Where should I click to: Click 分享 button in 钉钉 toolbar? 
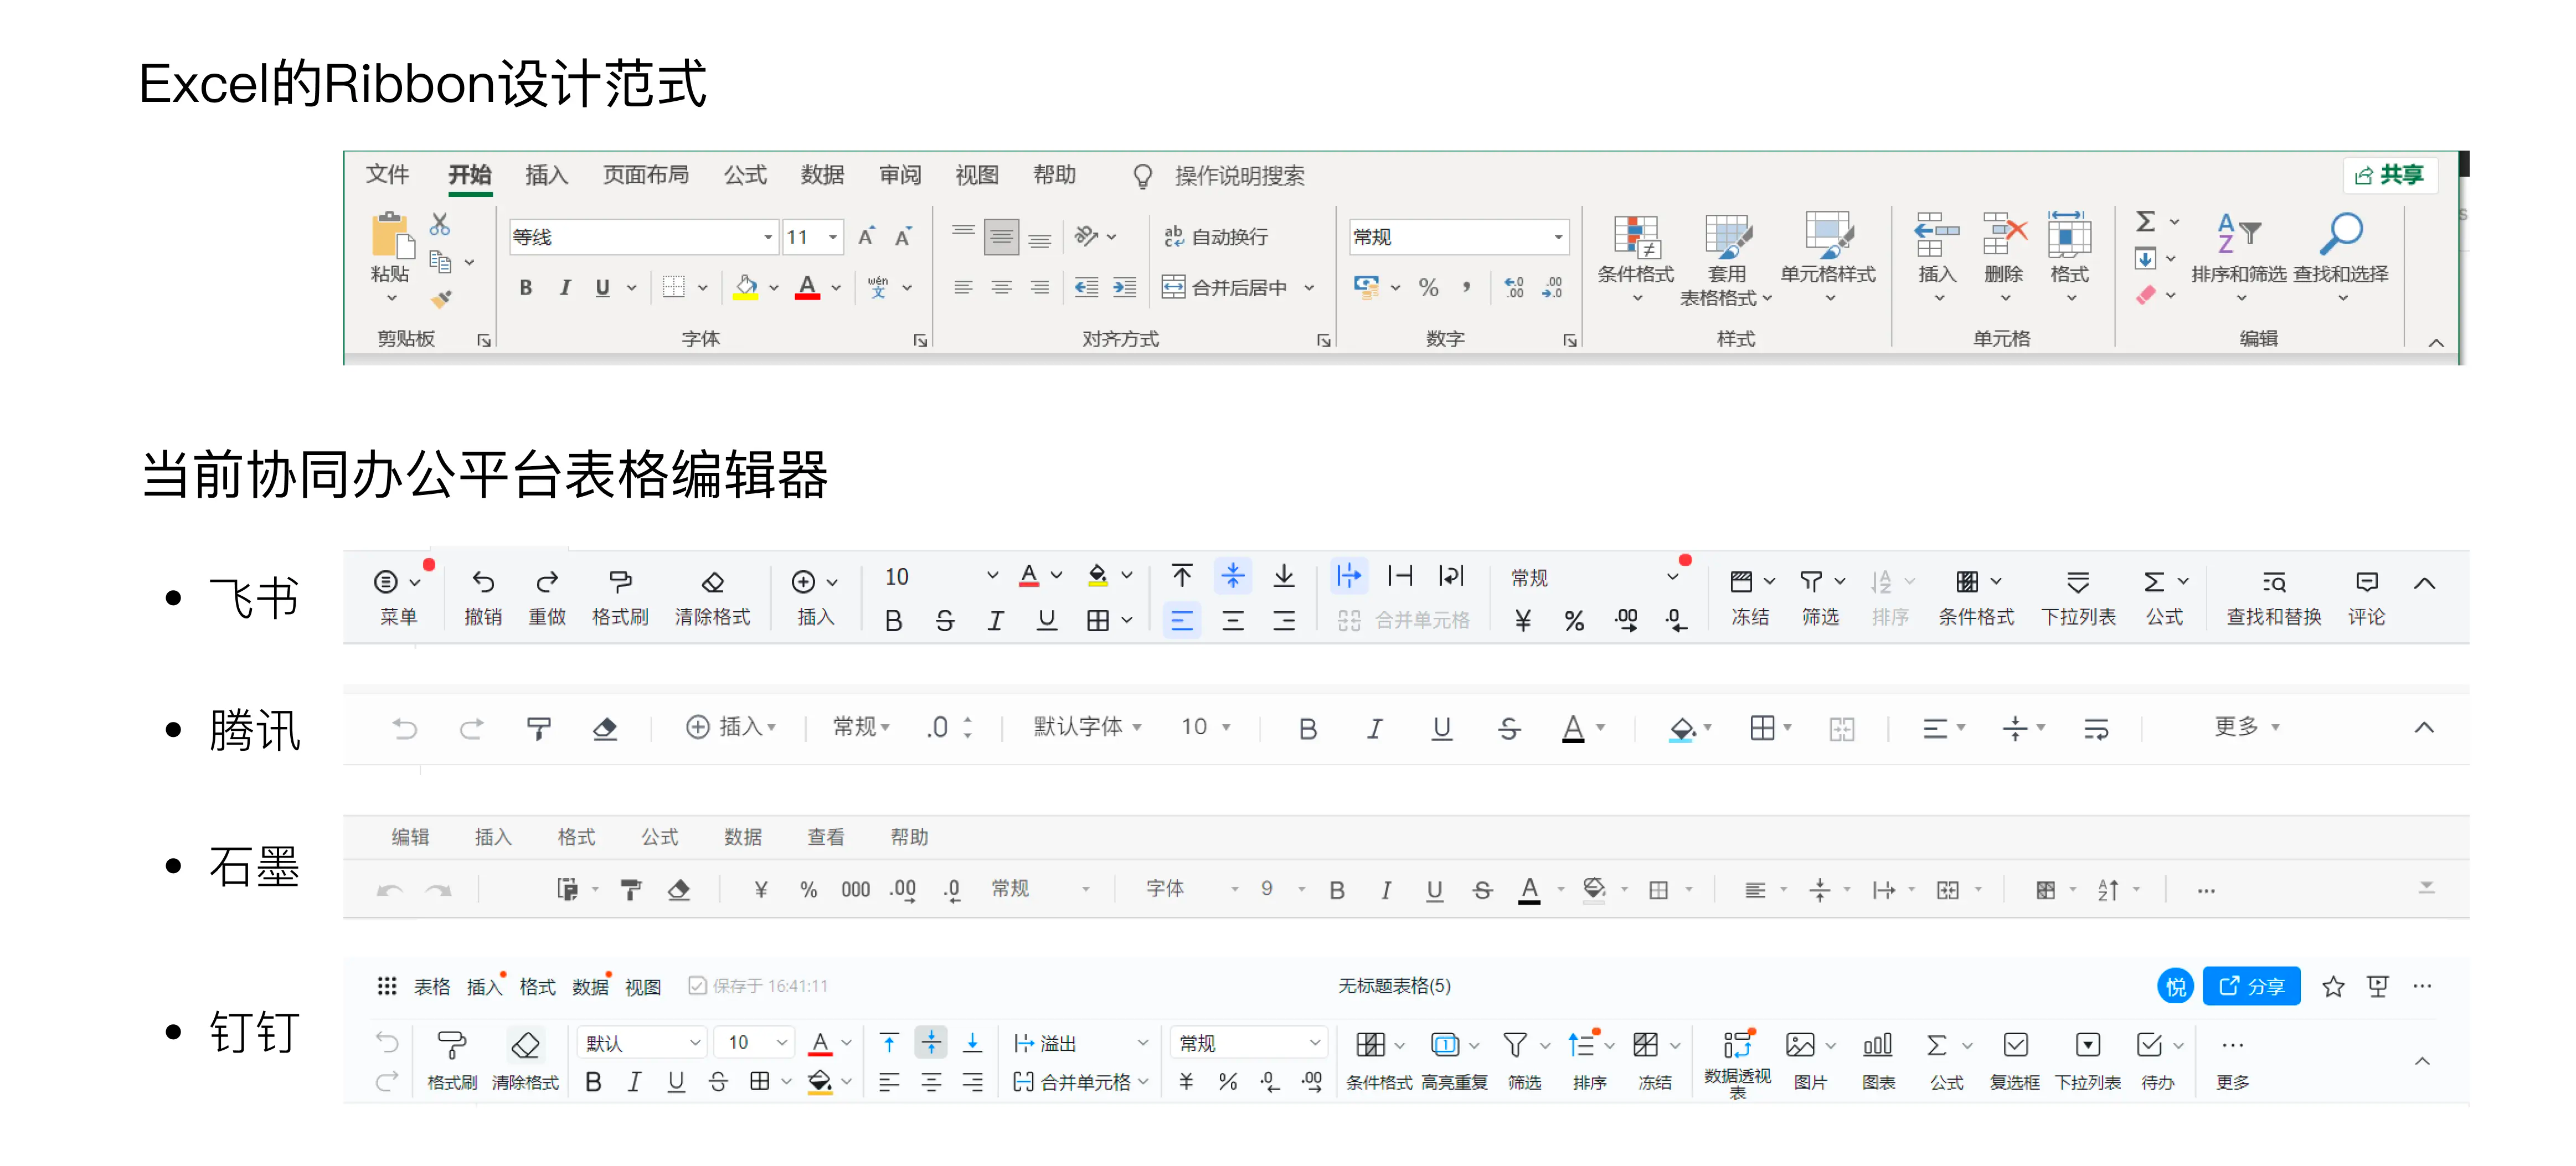2251,986
